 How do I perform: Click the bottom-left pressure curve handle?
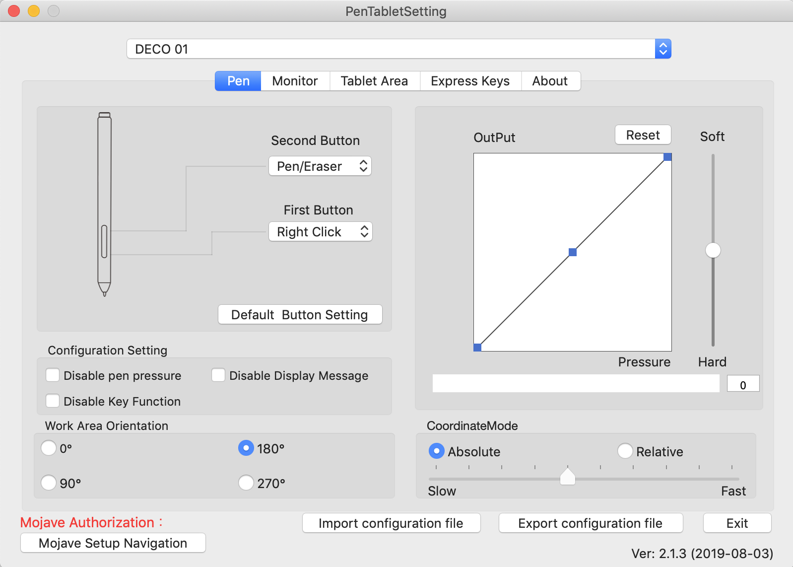[477, 348]
